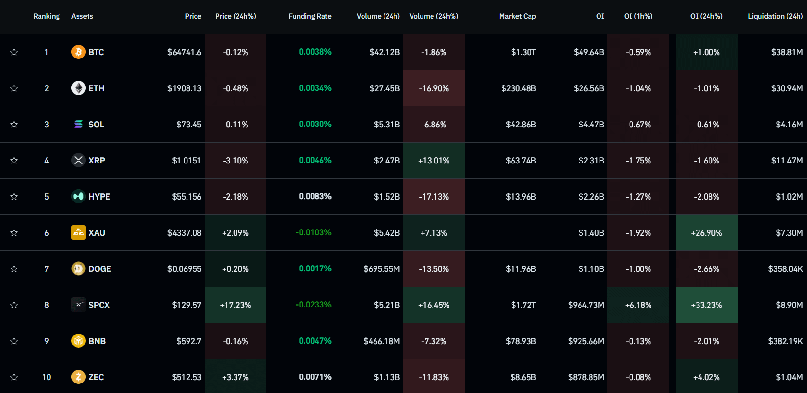Open the DOGE asset name link

point(100,269)
